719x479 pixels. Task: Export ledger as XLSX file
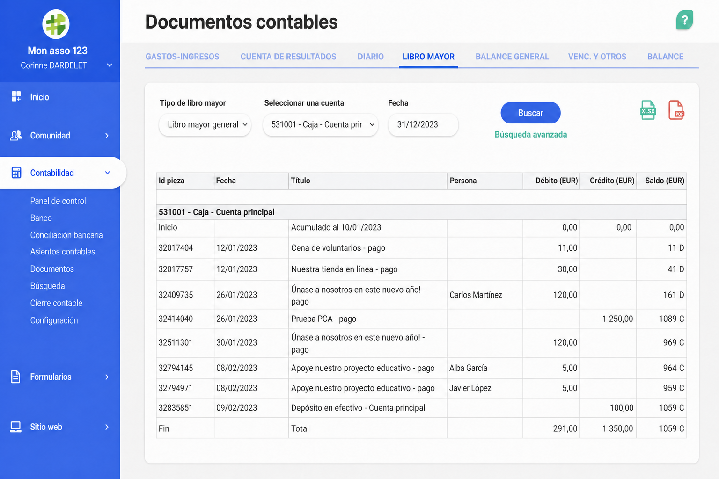click(648, 110)
